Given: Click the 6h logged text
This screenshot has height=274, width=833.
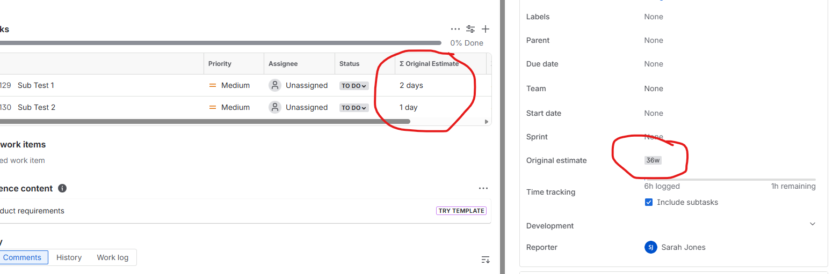Looking at the screenshot, I should [x=662, y=186].
